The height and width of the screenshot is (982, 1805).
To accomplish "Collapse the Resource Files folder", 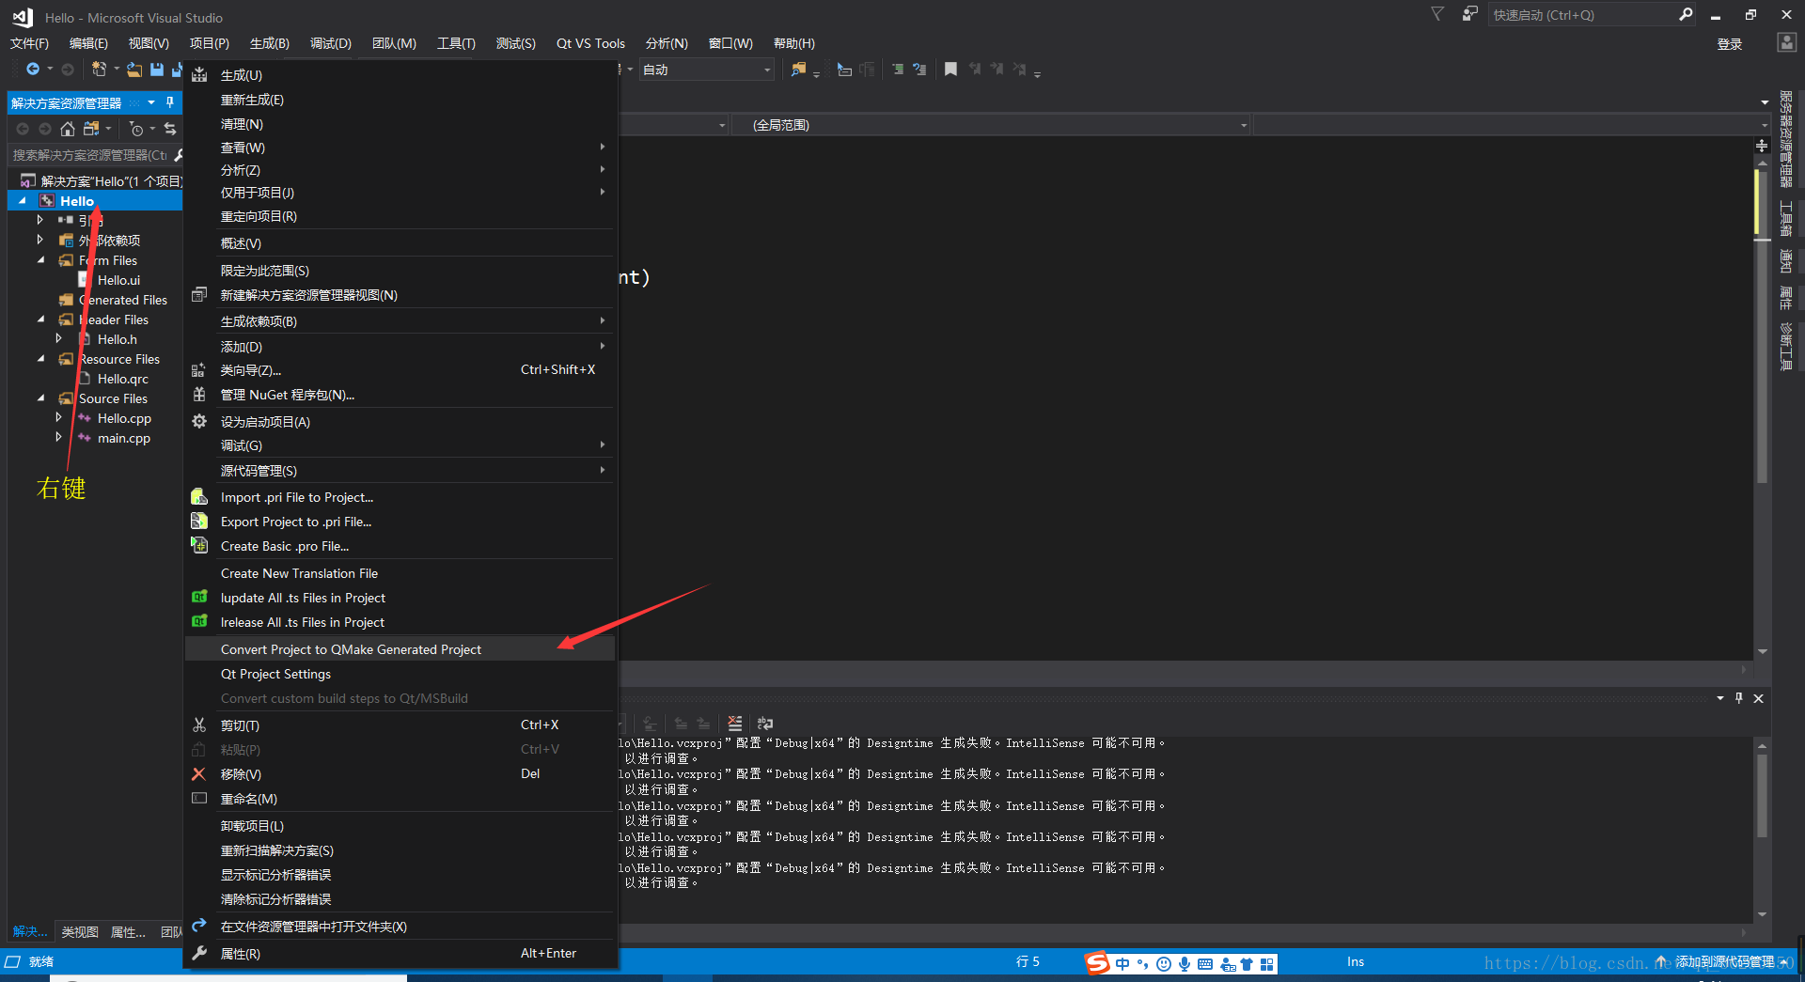I will pos(40,359).
